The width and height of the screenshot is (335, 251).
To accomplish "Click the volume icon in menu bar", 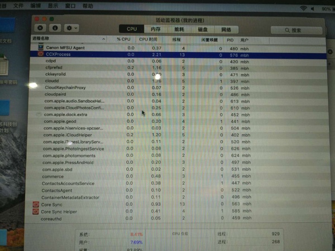I will (313, 9).
